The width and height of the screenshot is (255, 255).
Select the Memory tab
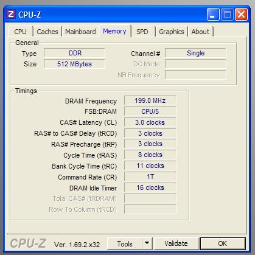(114, 31)
